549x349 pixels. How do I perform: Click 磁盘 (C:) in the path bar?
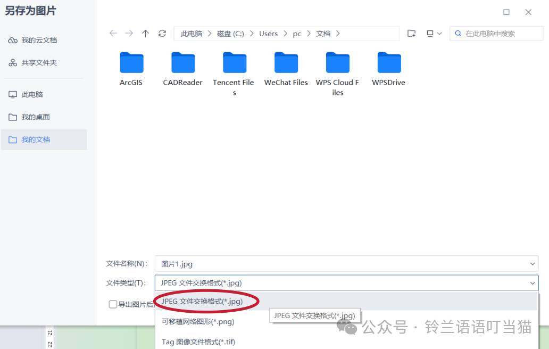click(x=230, y=34)
